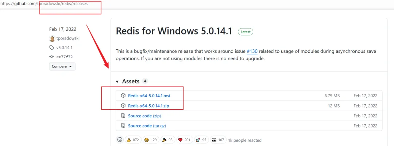Click the laugh reaction with 129
Image resolution: width=394 pixels, height=146 pixels.
(151, 140)
